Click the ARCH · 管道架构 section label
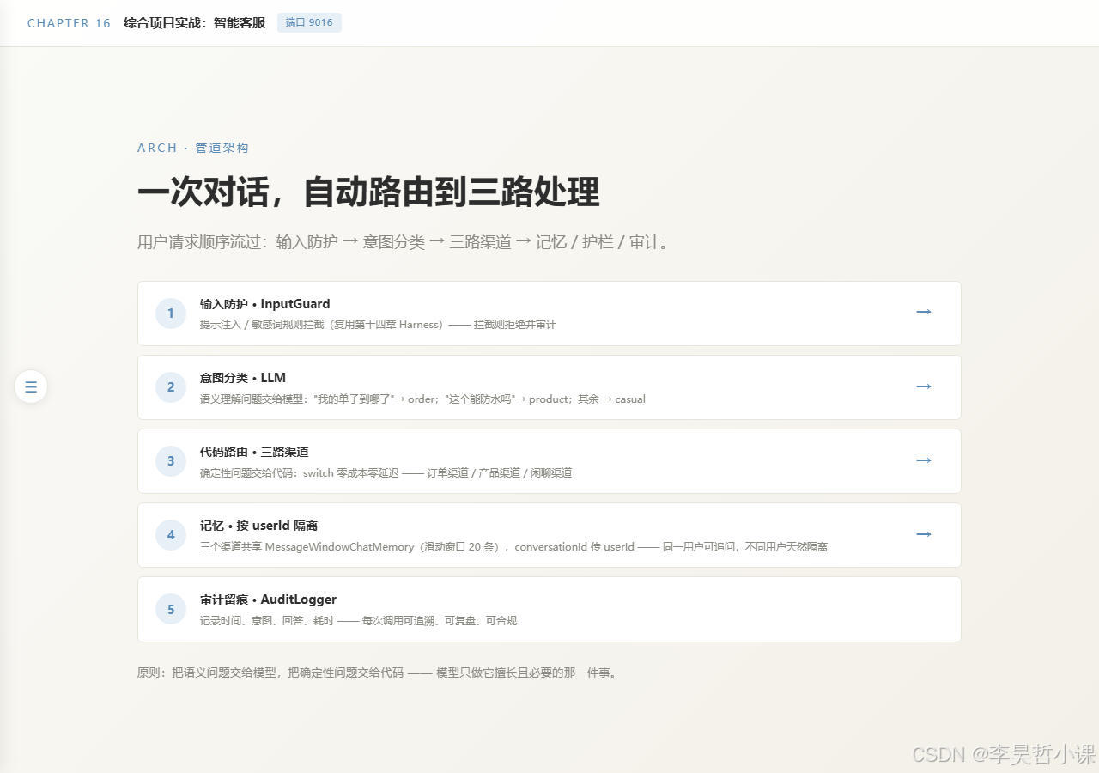This screenshot has height=773, width=1099. (x=193, y=148)
